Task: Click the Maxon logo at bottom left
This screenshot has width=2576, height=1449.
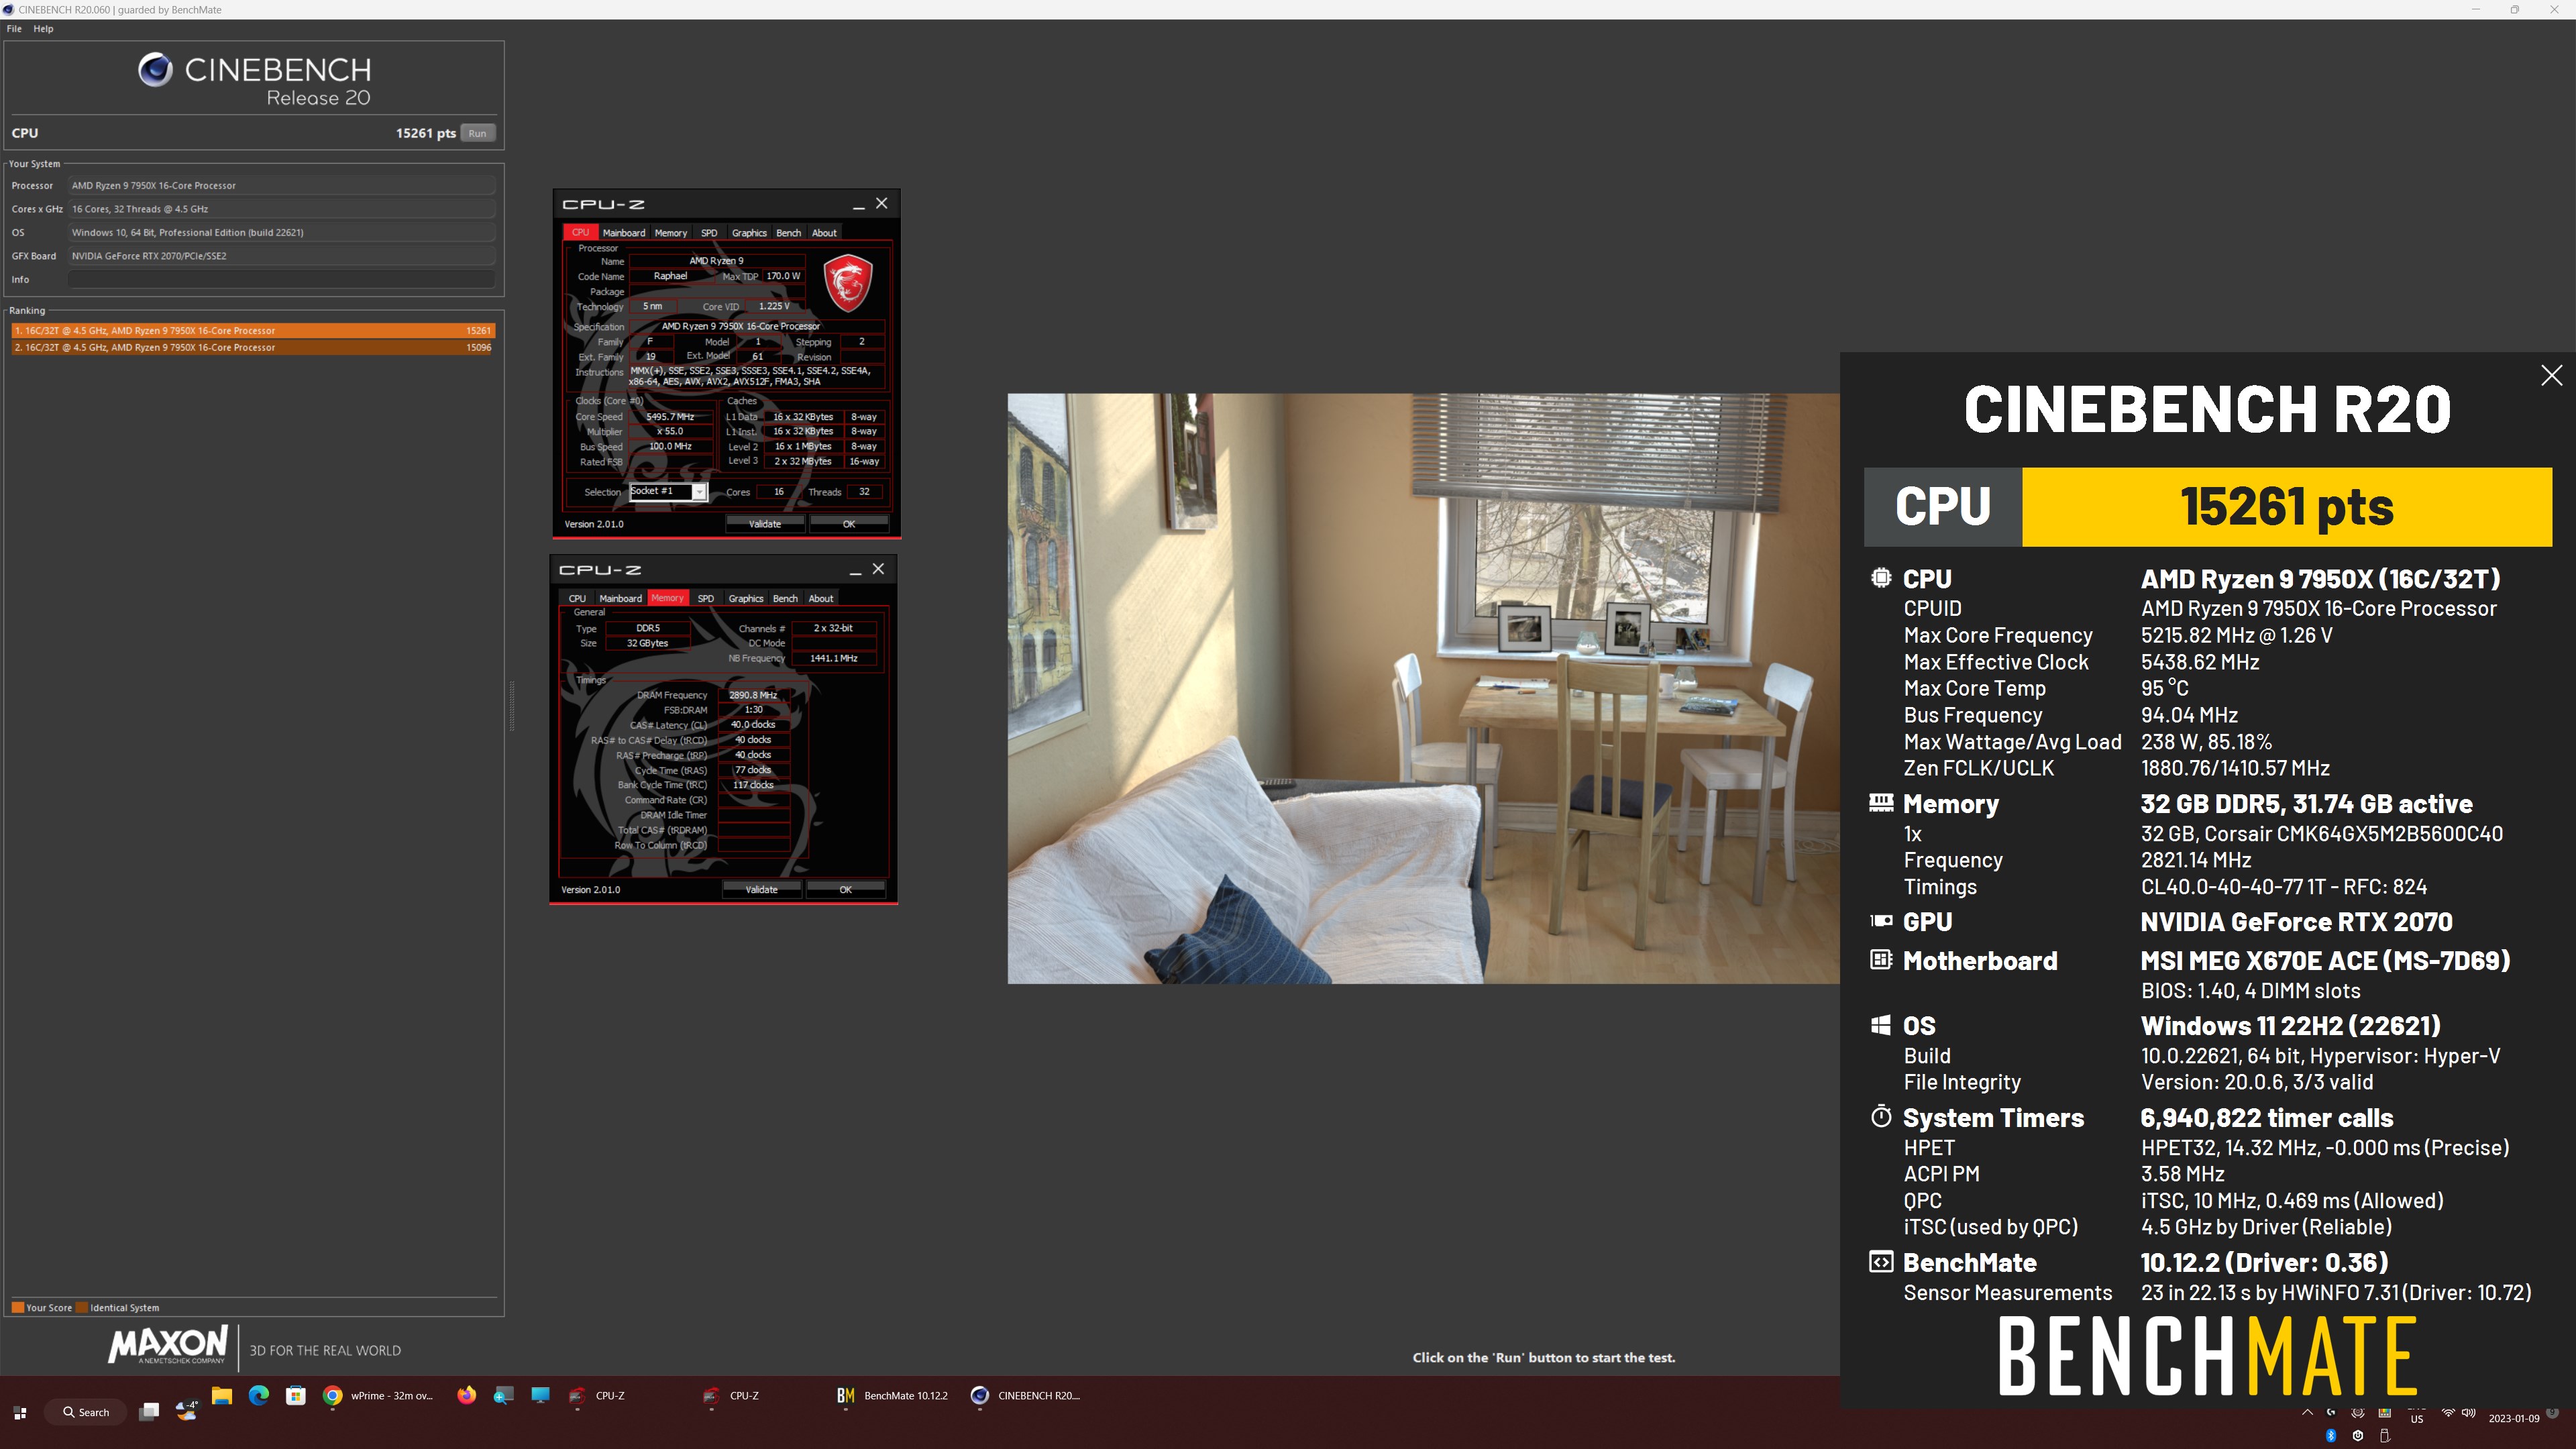Action: pyautogui.click(x=168, y=1345)
